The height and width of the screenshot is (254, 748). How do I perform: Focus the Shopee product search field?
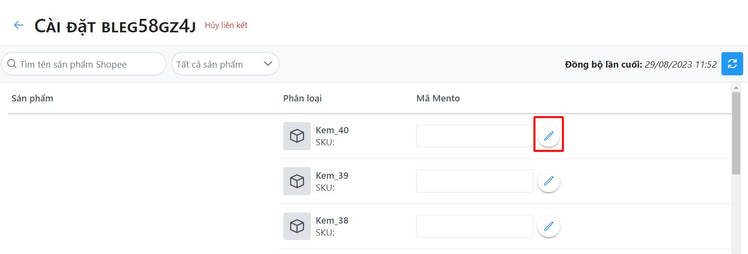pyautogui.click(x=89, y=64)
